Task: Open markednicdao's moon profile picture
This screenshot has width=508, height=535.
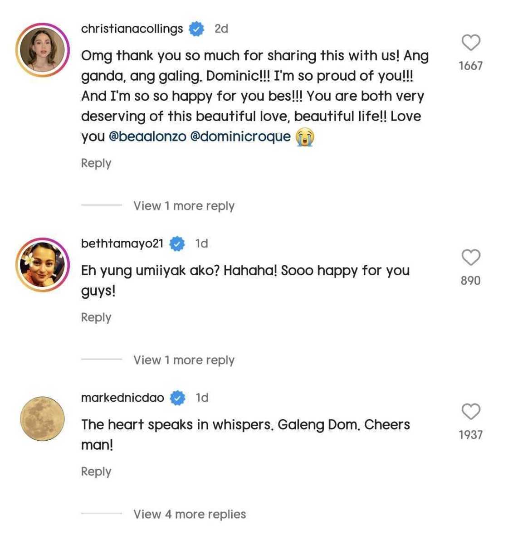Action: pyautogui.click(x=42, y=418)
